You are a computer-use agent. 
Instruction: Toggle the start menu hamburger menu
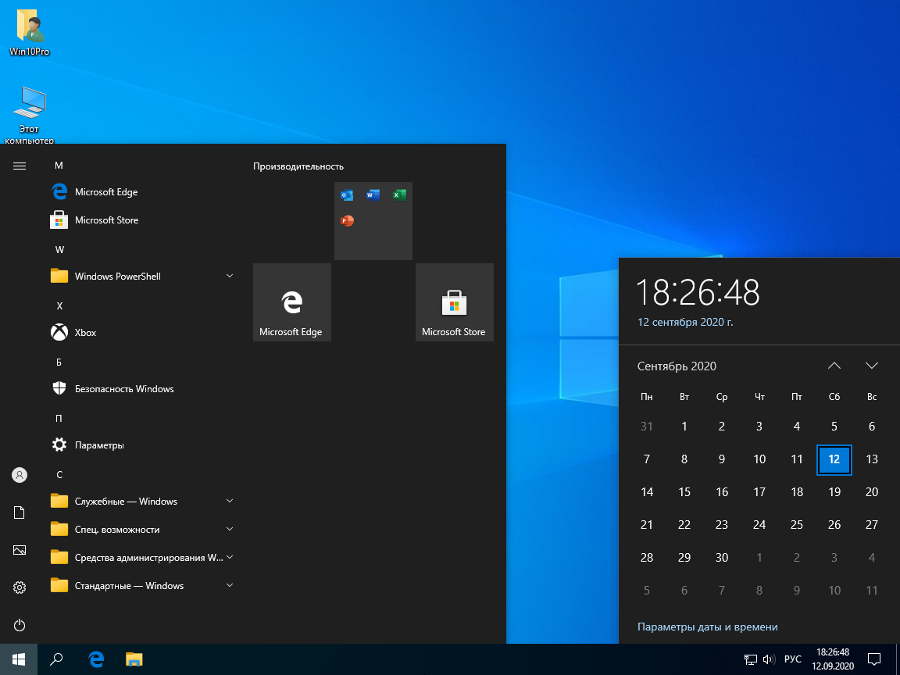[x=19, y=166]
